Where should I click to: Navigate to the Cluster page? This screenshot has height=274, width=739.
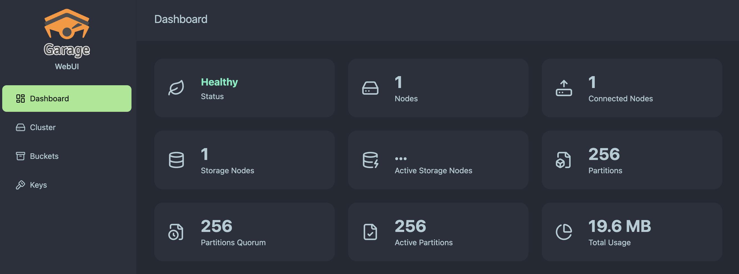click(43, 127)
